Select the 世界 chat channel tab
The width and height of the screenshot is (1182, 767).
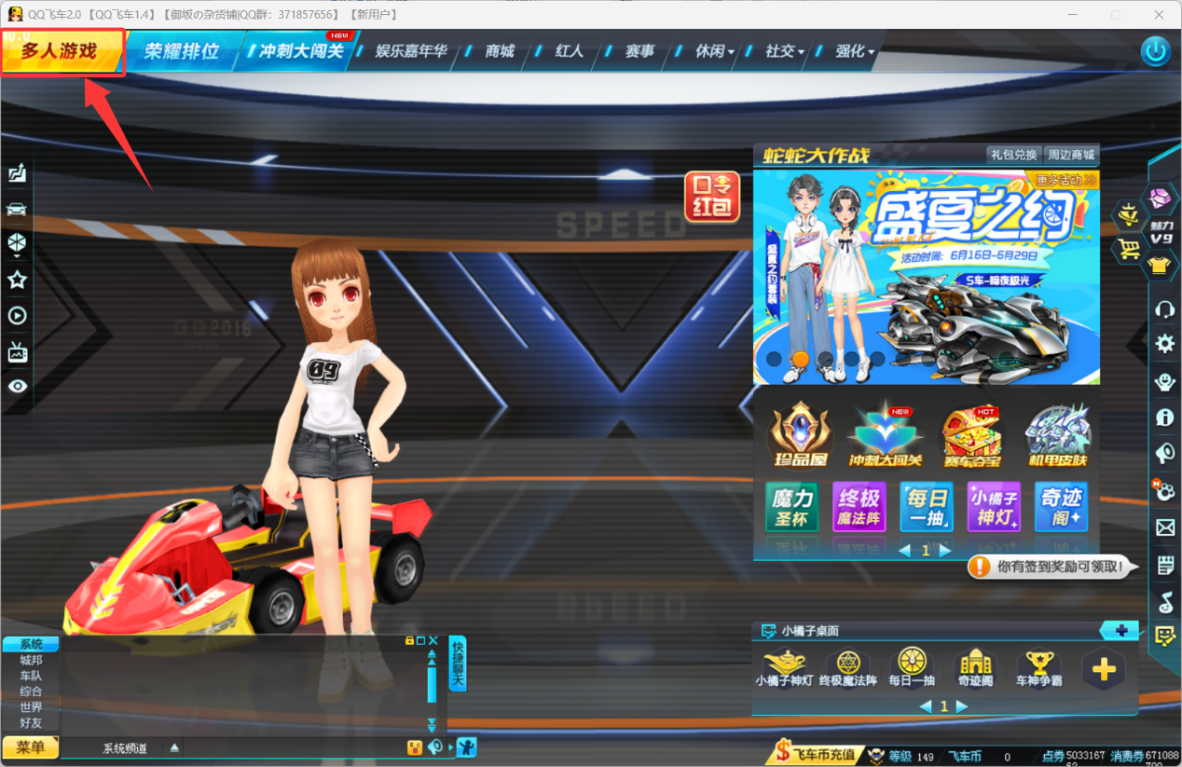(x=31, y=707)
